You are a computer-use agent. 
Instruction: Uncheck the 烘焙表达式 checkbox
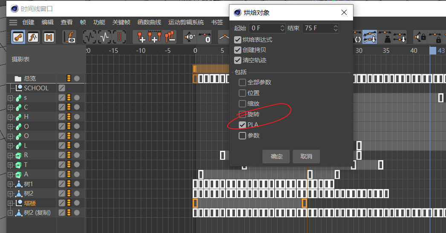coord(238,40)
